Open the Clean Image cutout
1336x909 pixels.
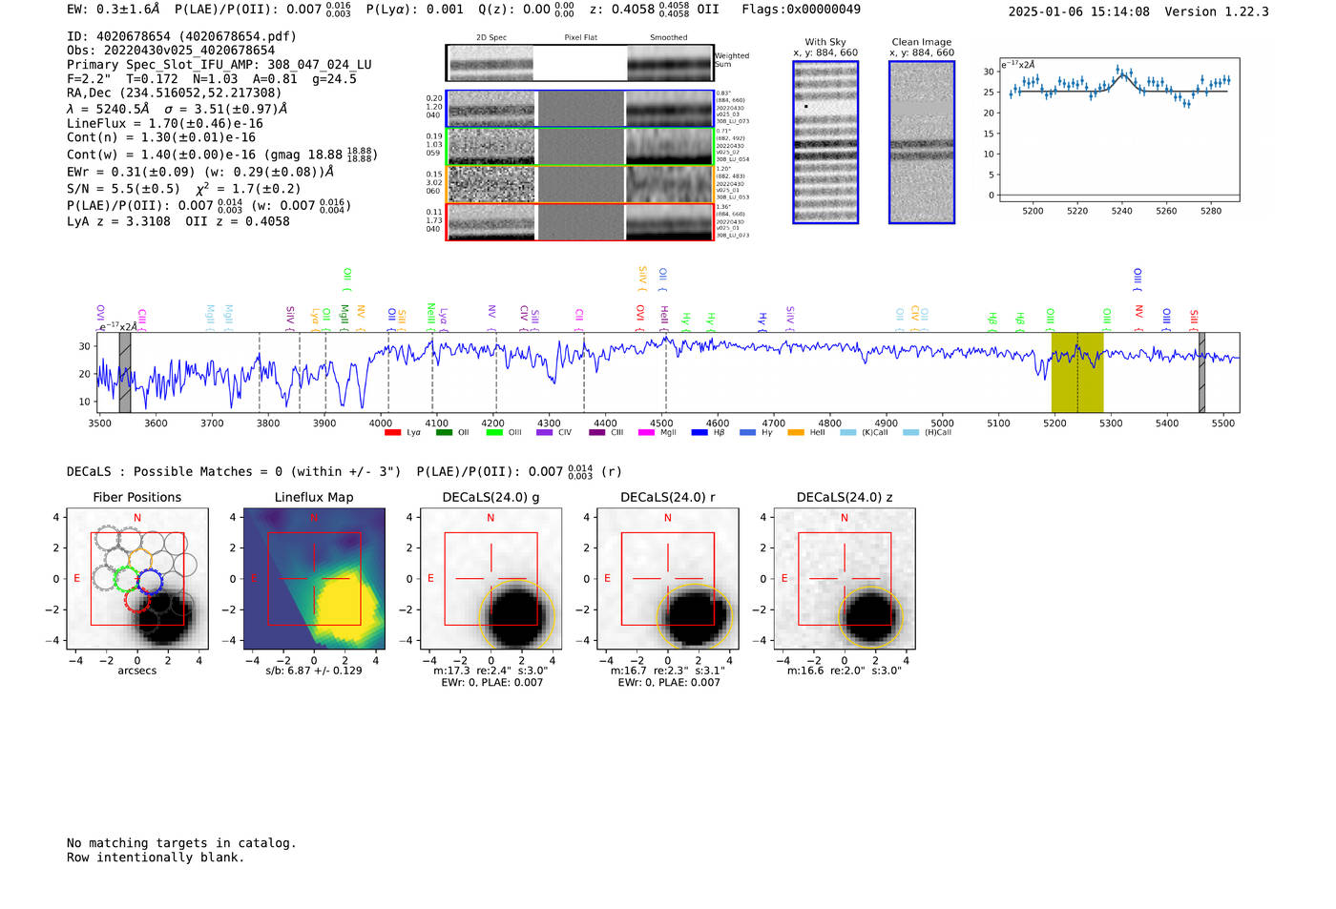tap(921, 142)
